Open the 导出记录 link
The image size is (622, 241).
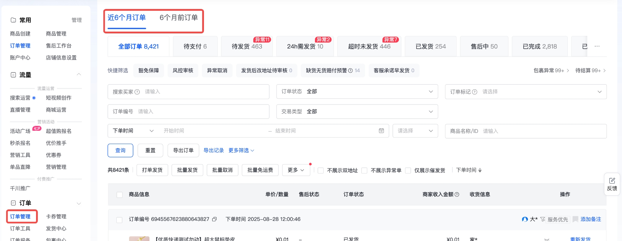tap(214, 150)
